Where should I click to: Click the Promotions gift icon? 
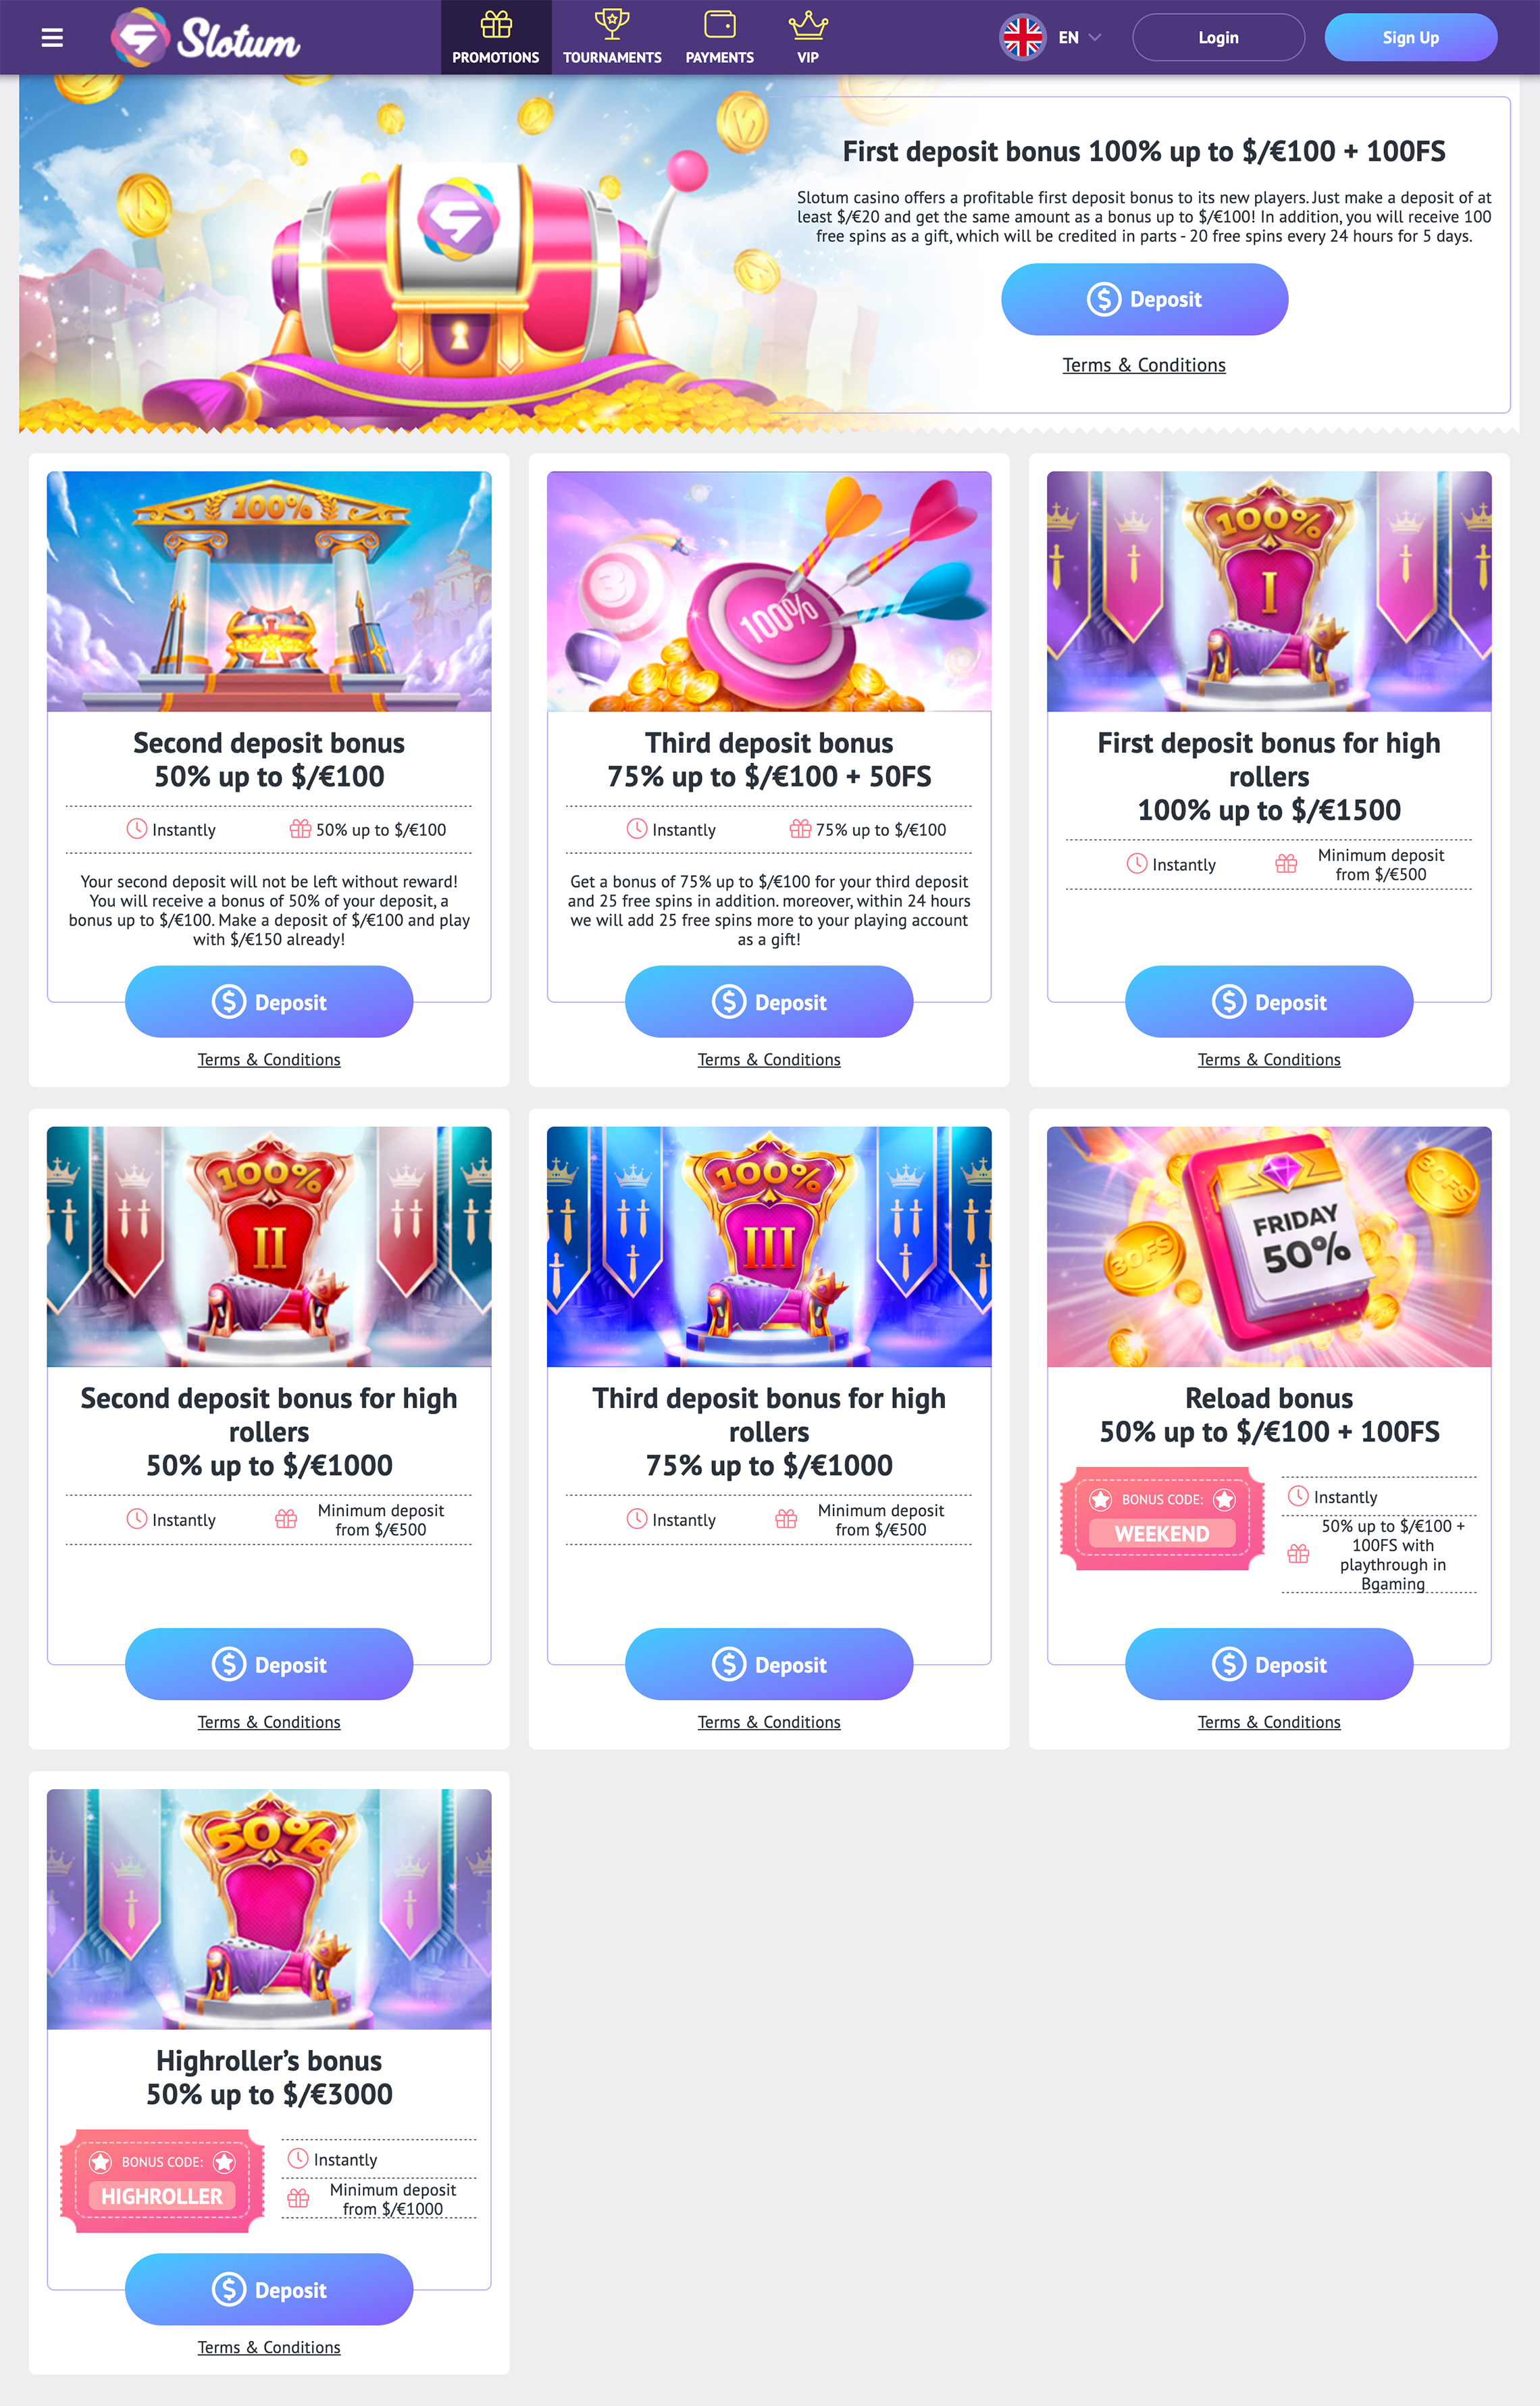[x=496, y=23]
